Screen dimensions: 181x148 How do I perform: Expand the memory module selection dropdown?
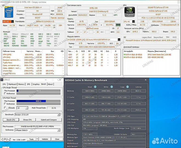pos(119,39)
